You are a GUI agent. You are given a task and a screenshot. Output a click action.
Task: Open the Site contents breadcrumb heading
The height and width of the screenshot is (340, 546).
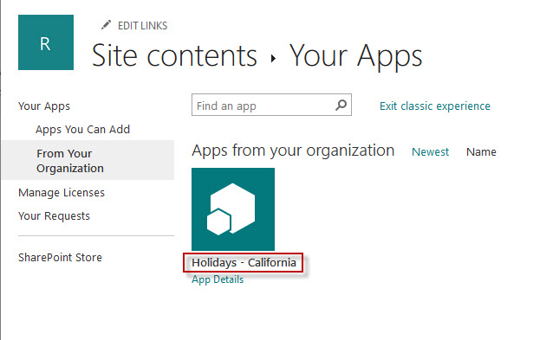174,55
